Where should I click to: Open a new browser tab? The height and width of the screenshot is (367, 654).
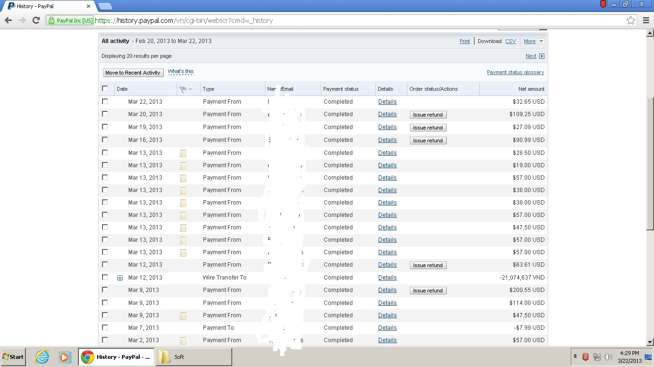105,6
